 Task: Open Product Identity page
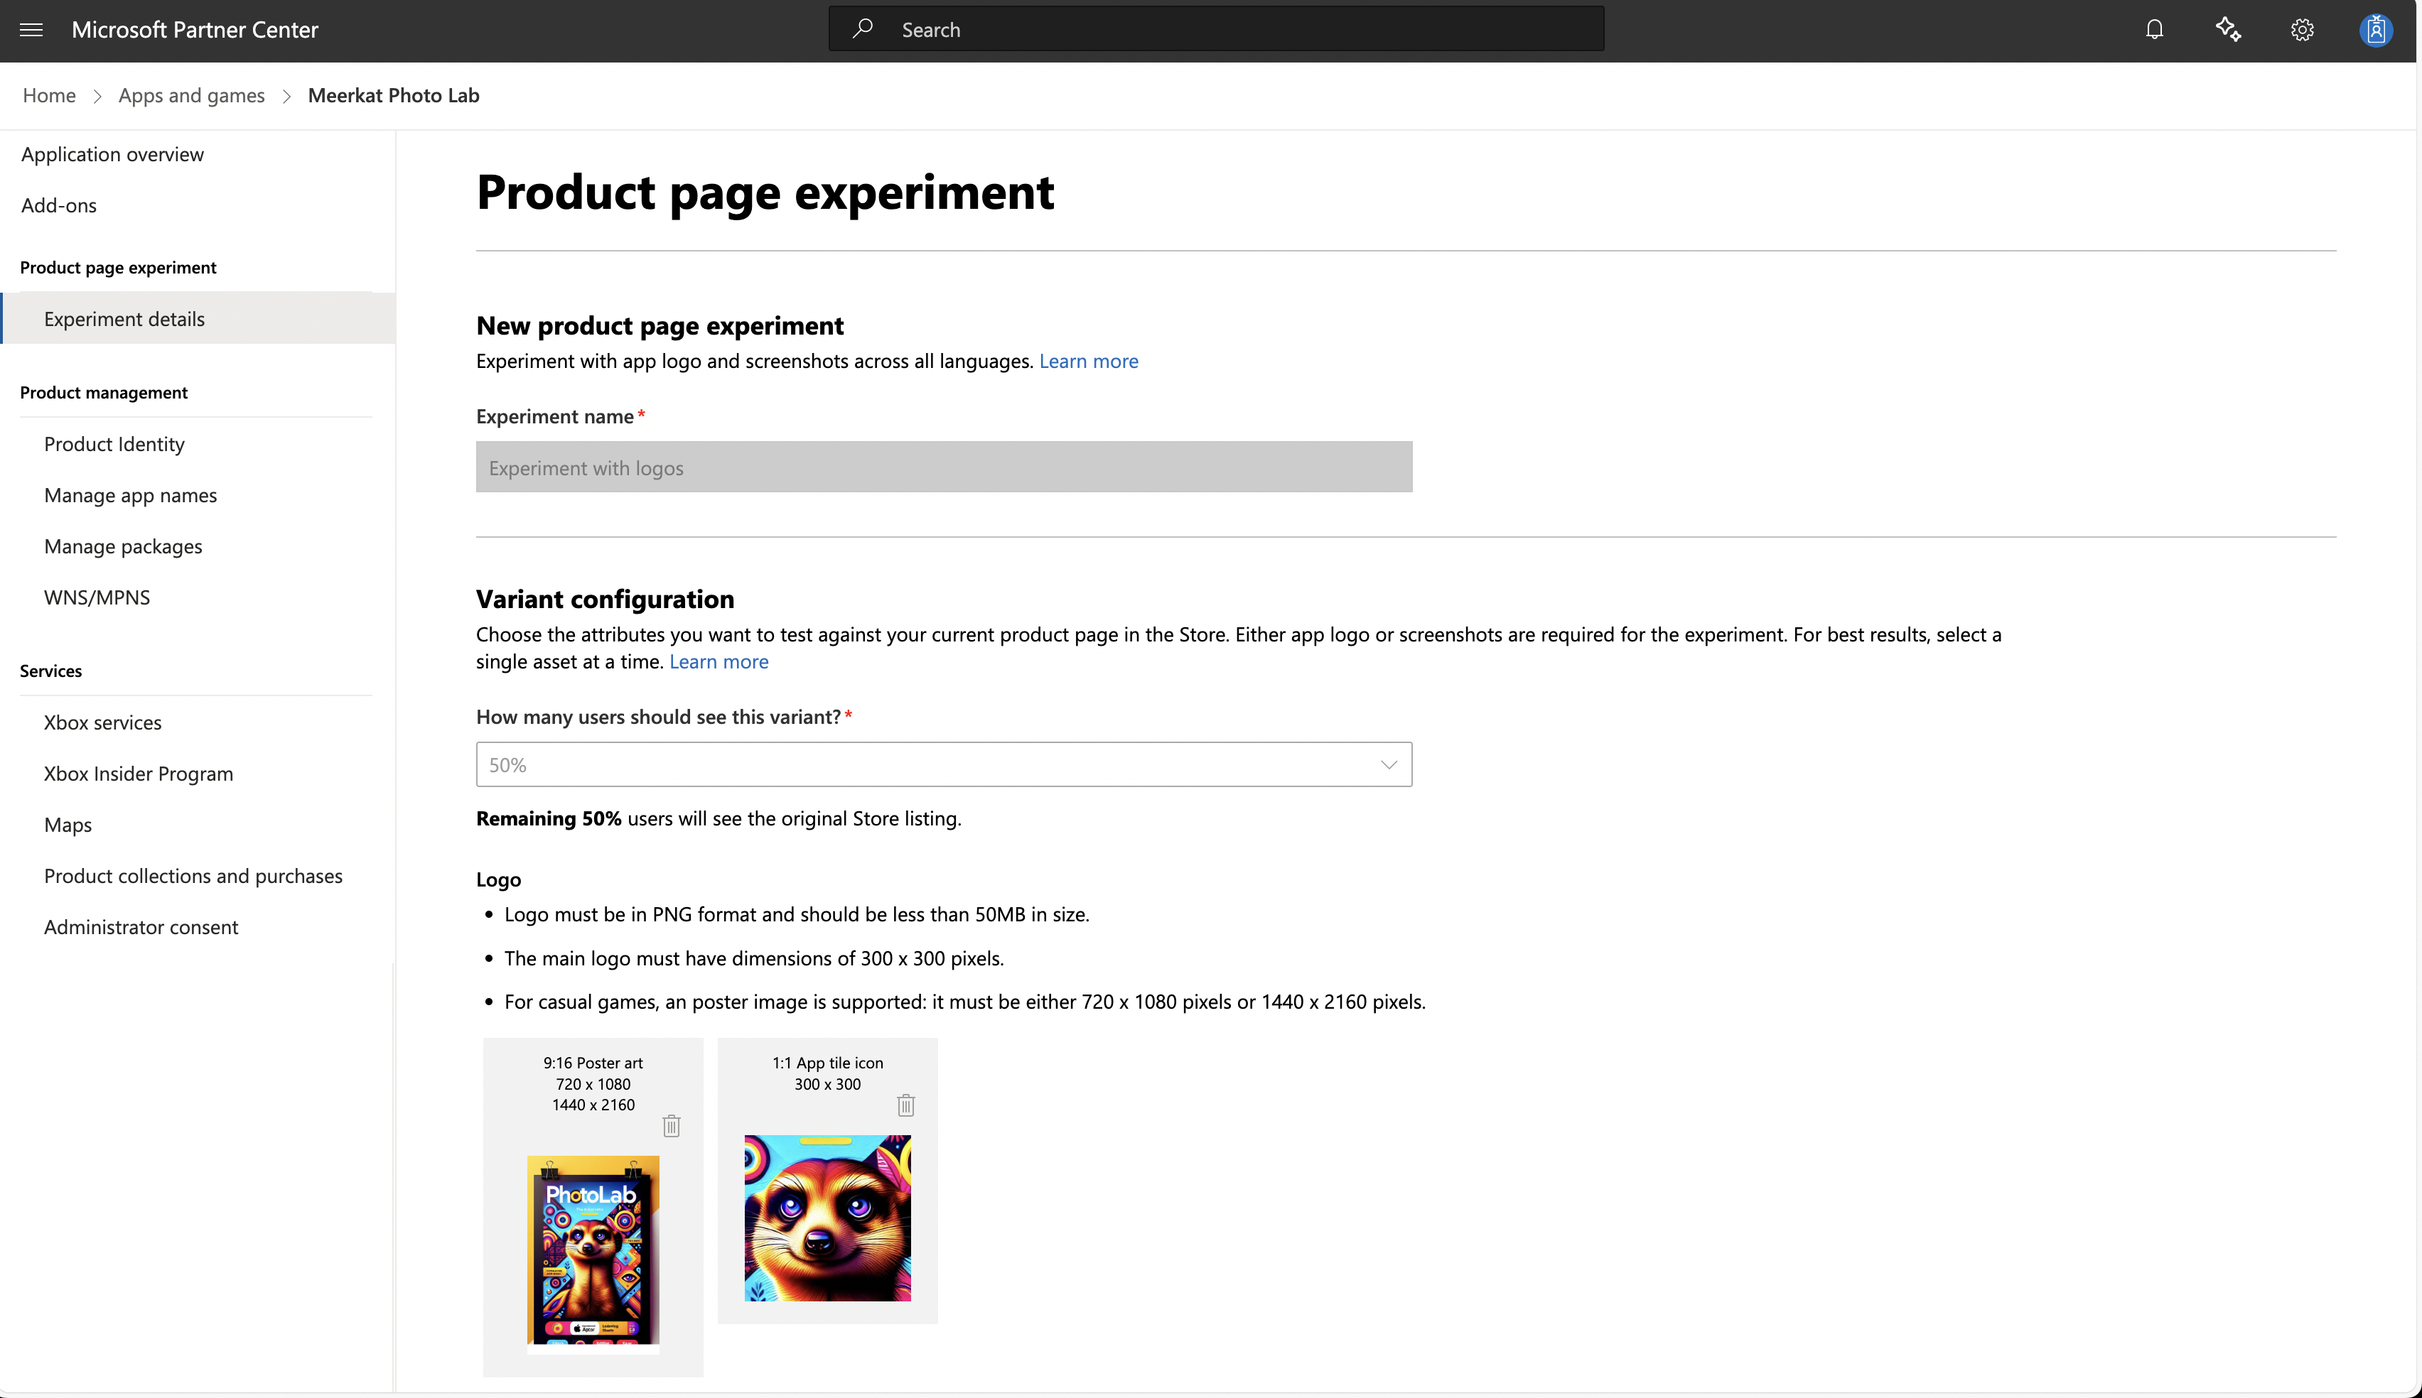114,443
